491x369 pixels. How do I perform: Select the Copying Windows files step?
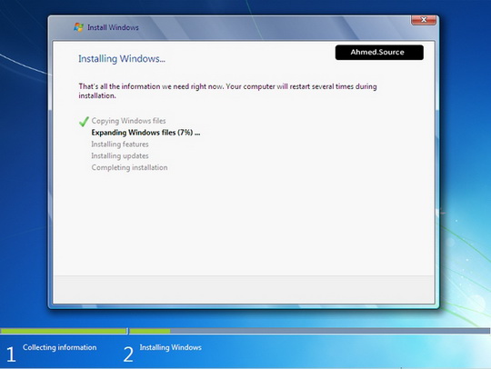[x=128, y=121]
